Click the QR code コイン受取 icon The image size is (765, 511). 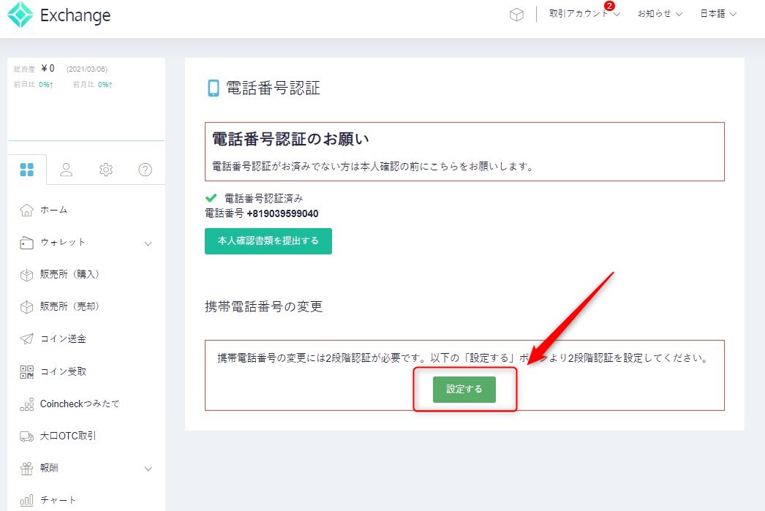point(27,371)
